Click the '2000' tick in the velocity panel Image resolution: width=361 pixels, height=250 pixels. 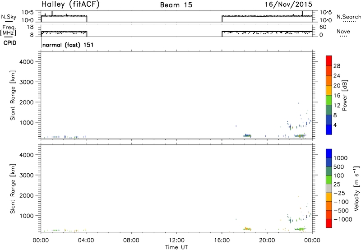tap(27, 195)
